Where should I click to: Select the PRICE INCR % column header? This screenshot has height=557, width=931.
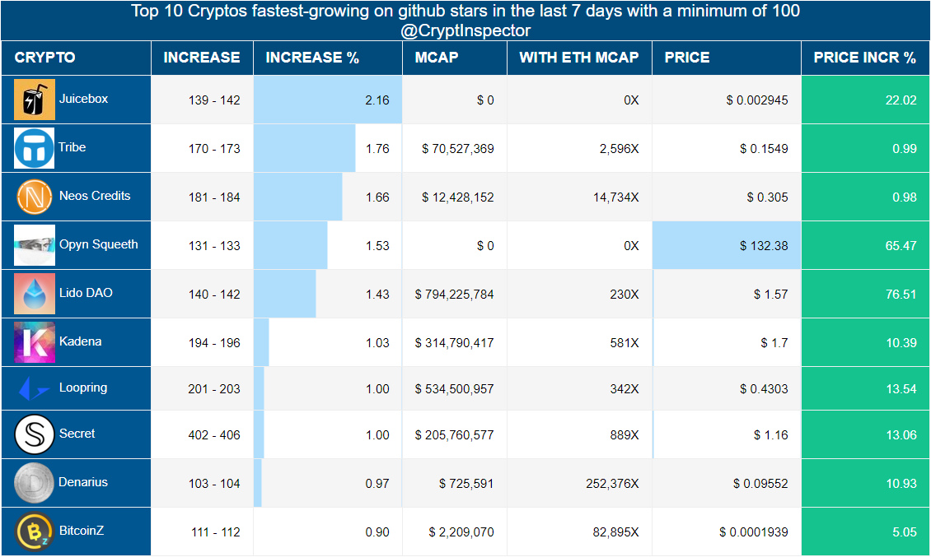tap(866, 58)
